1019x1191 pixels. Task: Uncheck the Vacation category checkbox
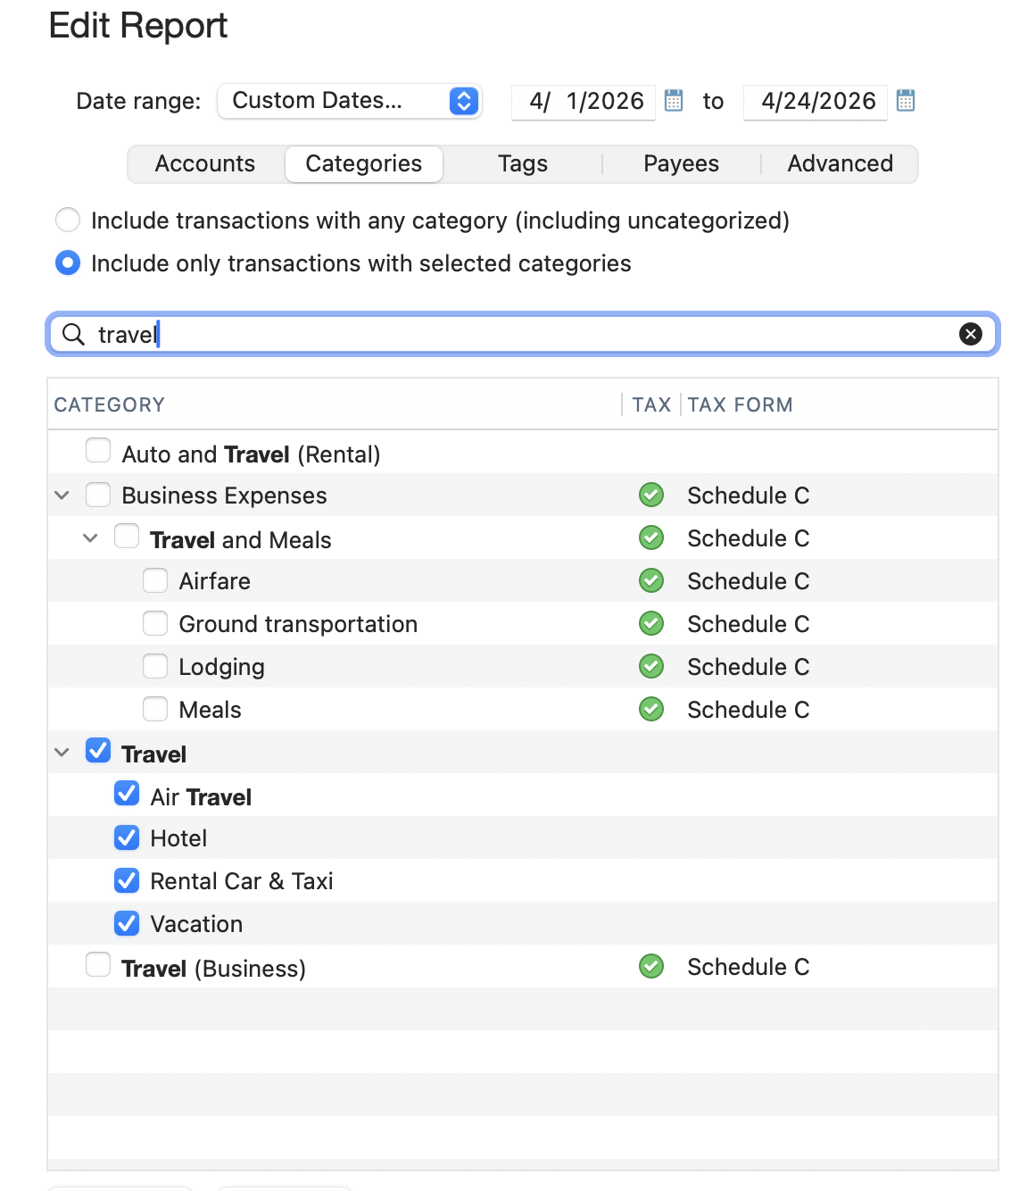coord(127,924)
